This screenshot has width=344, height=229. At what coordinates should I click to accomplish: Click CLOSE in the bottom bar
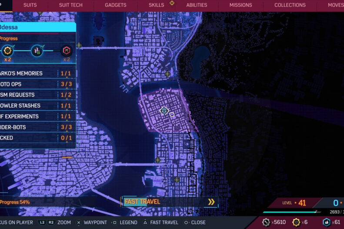click(198, 222)
